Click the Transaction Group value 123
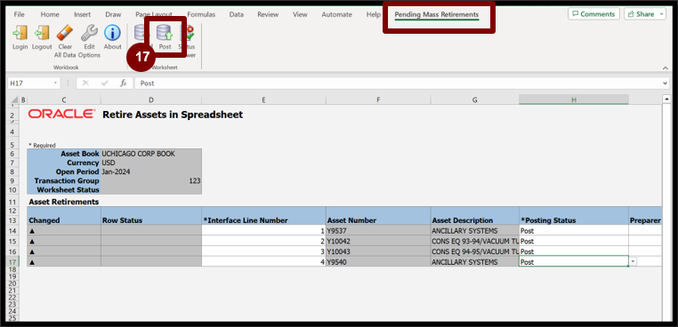The height and width of the screenshot is (327, 678). click(x=151, y=180)
